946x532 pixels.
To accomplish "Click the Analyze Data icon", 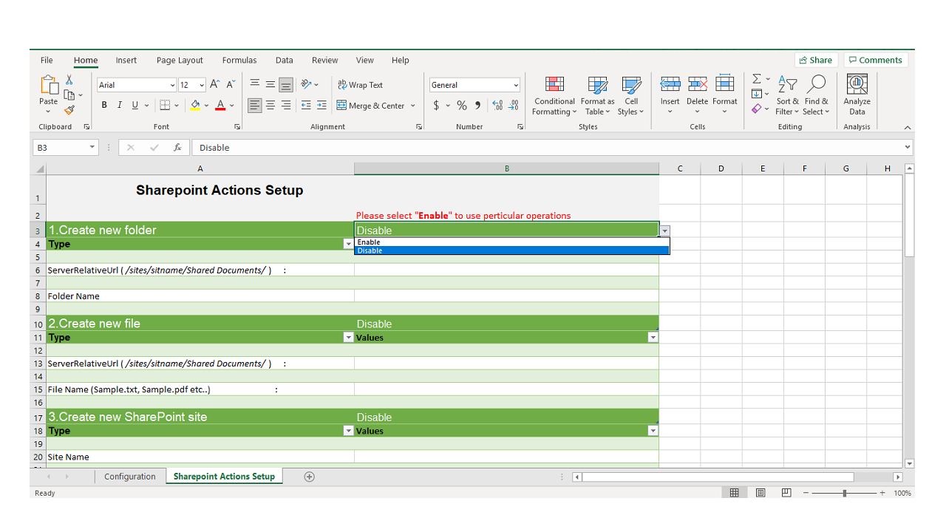I will 857,96.
